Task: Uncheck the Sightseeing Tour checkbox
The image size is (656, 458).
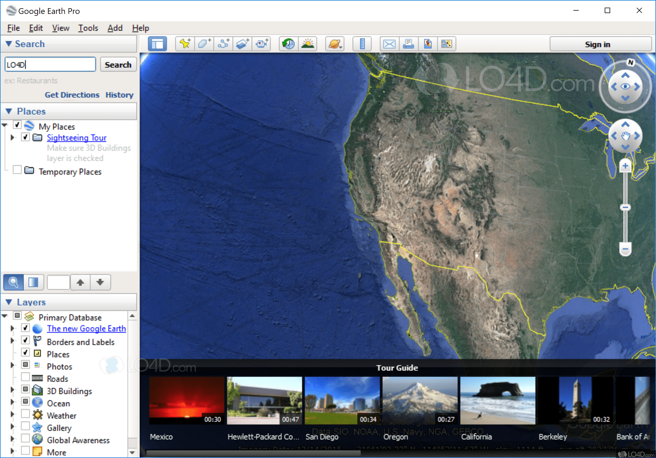Action: pos(25,137)
